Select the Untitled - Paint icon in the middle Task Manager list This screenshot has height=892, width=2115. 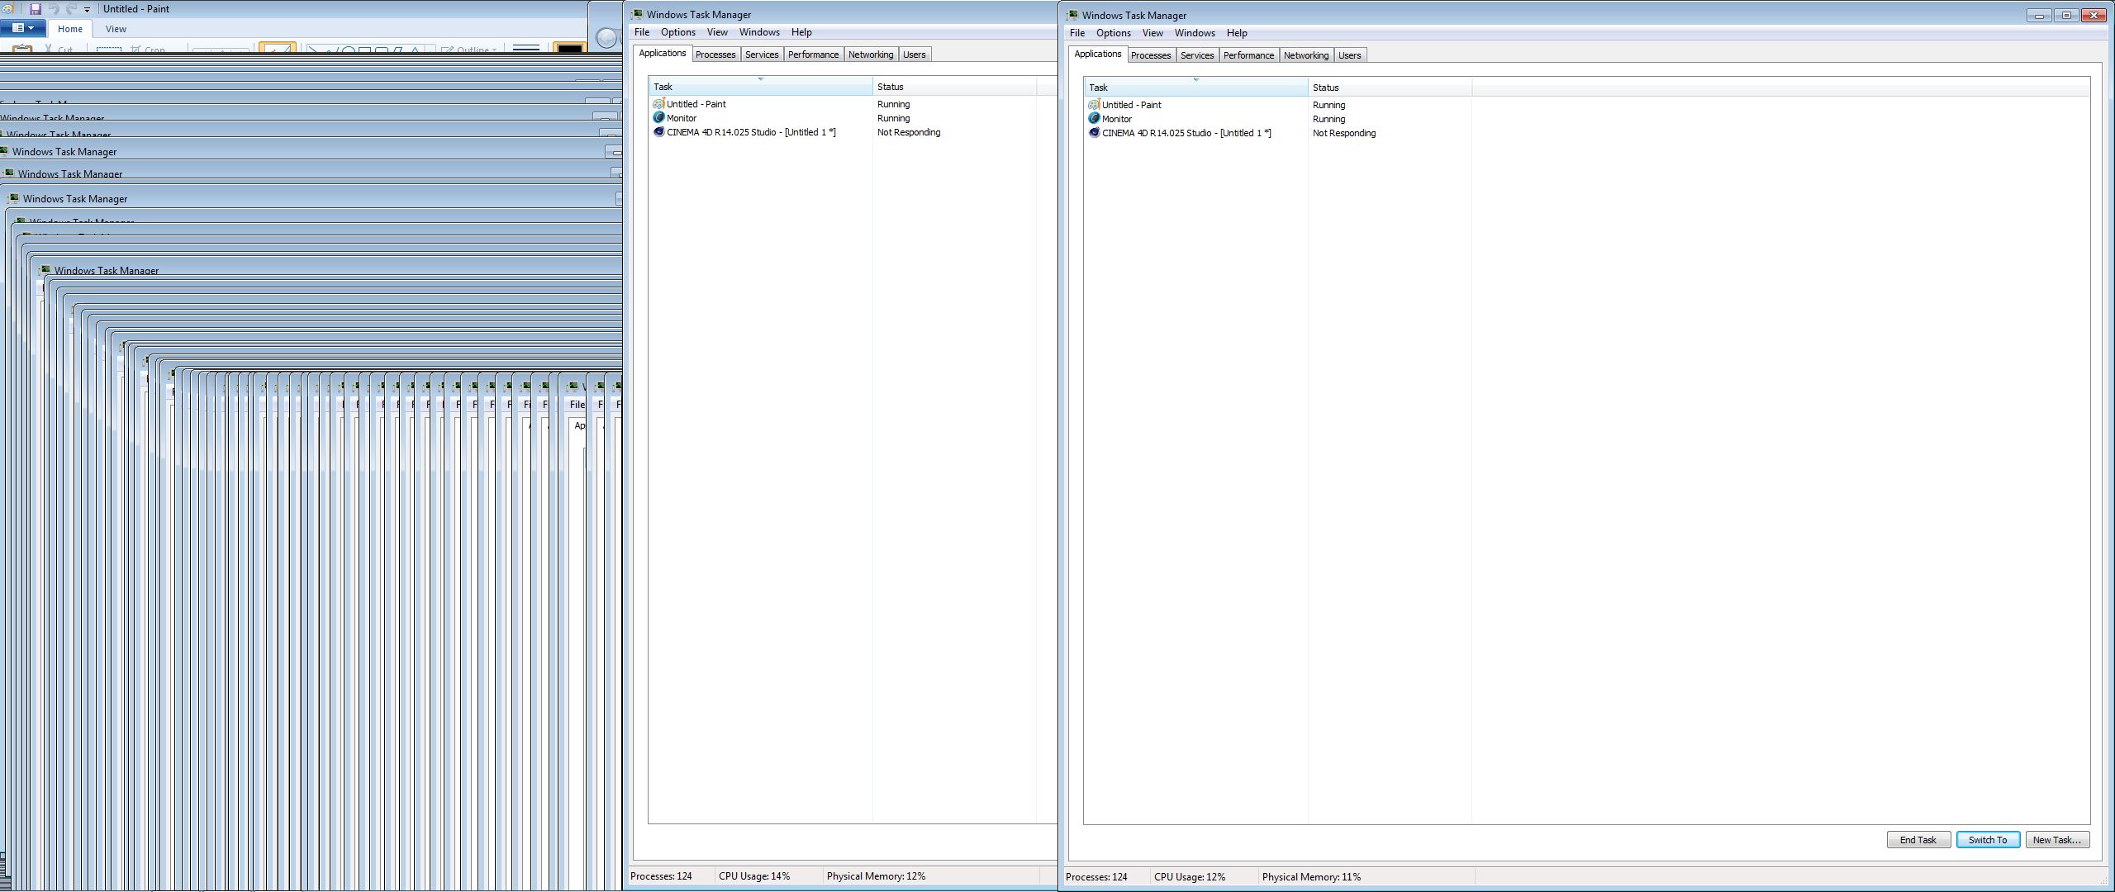[x=658, y=104]
